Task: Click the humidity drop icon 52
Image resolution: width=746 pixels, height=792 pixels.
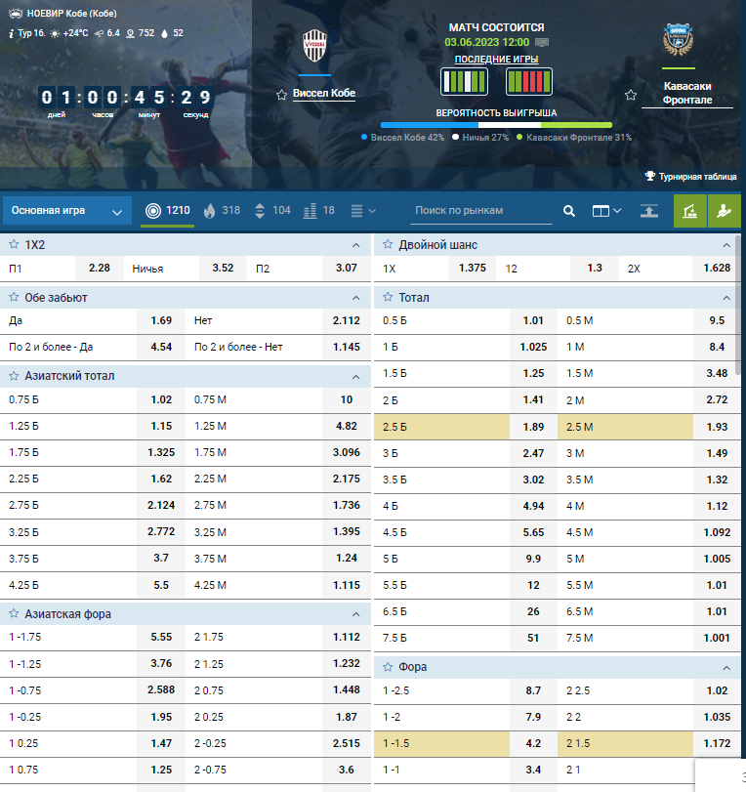Action: tap(164, 33)
